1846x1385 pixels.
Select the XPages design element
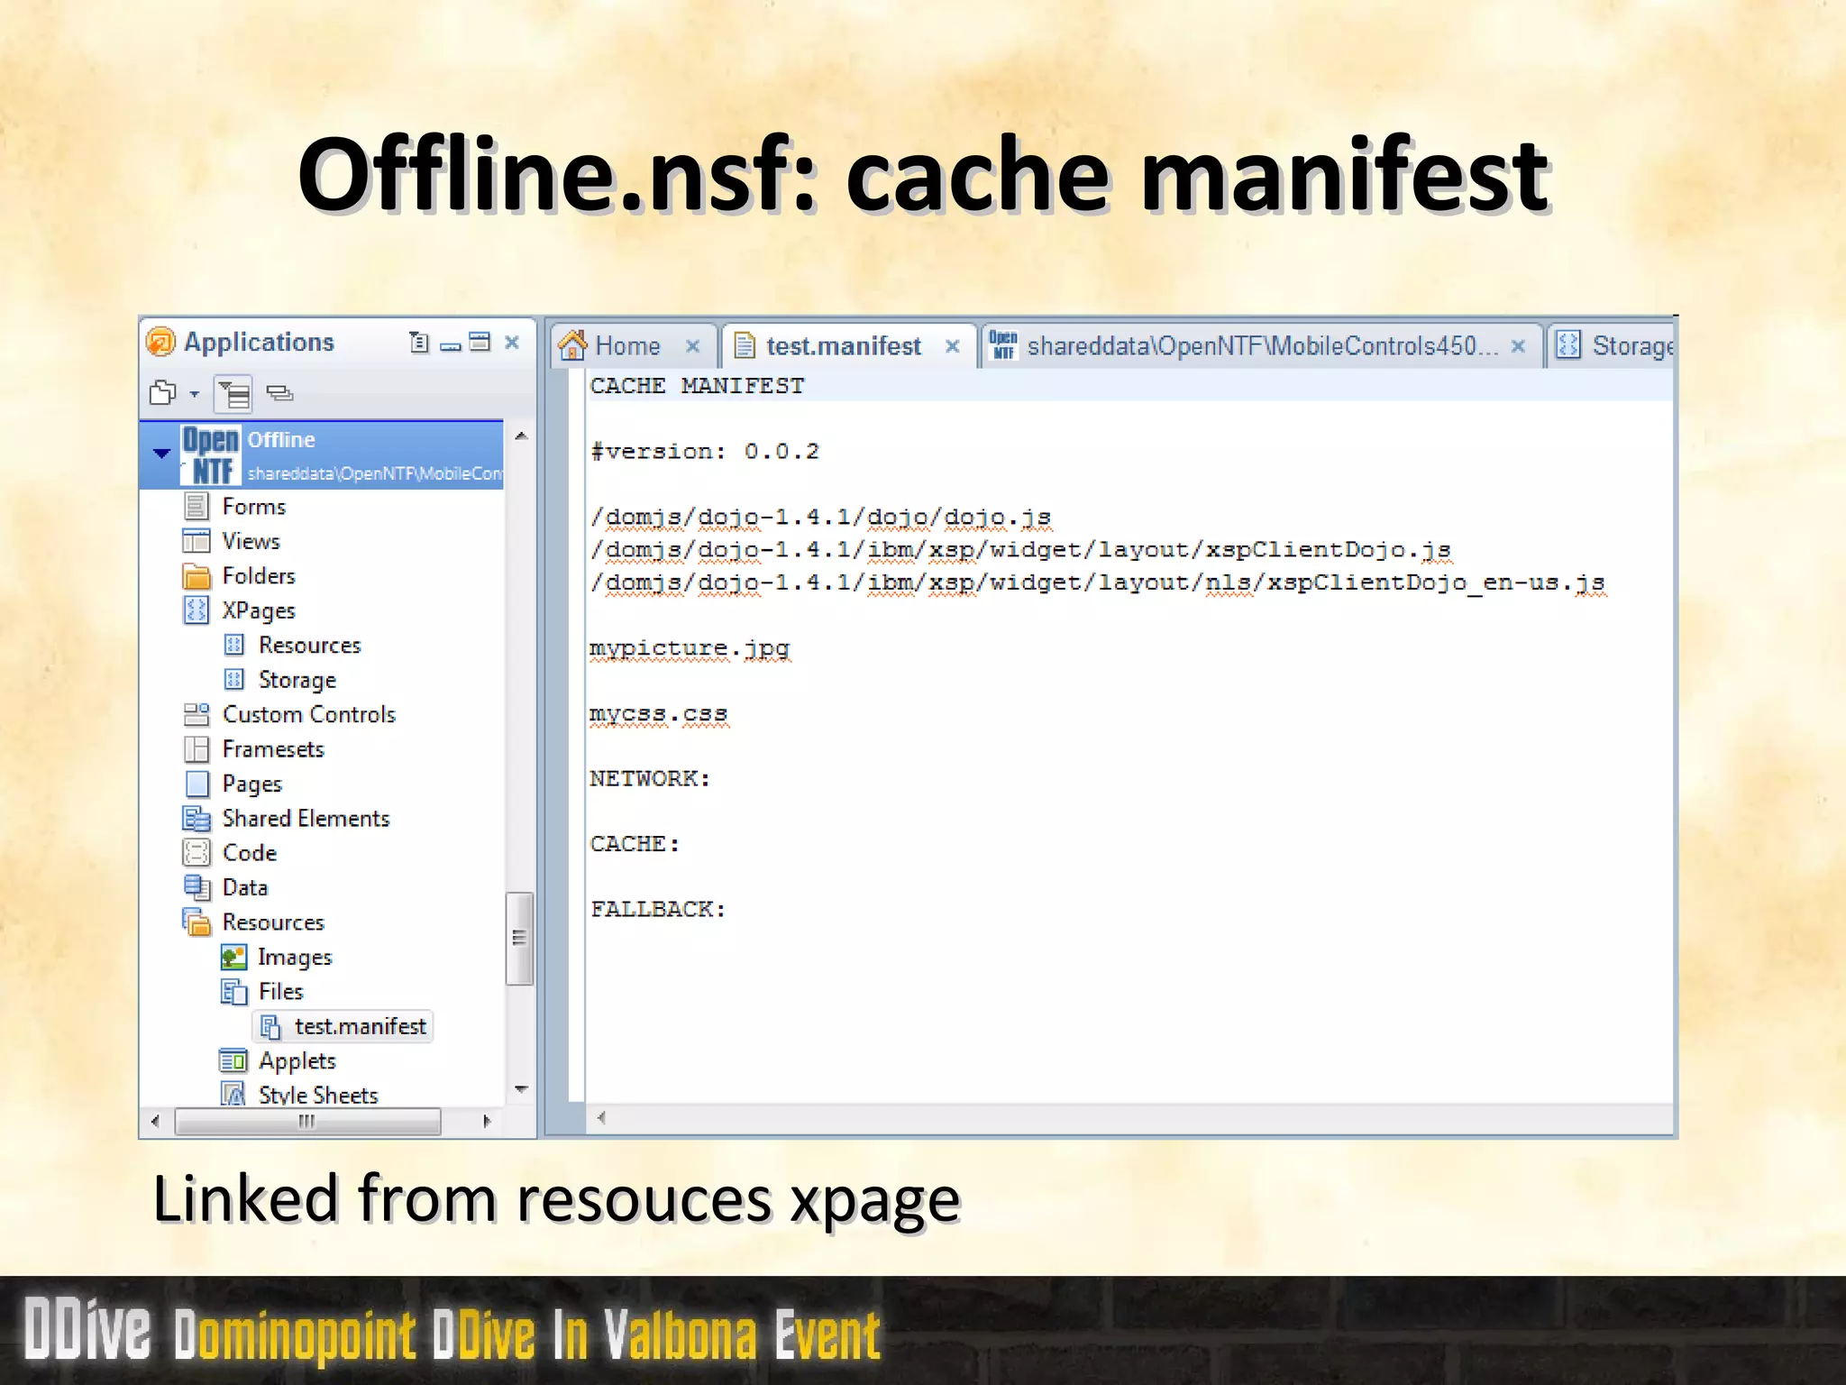pyautogui.click(x=259, y=610)
